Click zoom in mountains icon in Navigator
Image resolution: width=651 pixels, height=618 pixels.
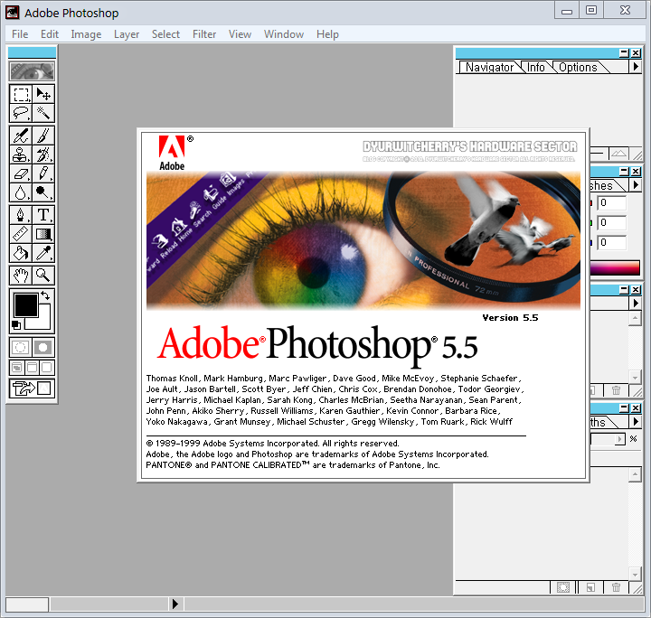(618, 154)
